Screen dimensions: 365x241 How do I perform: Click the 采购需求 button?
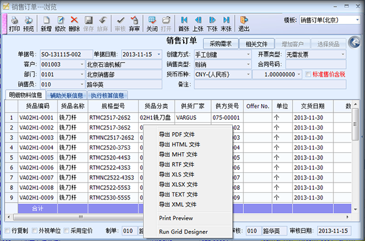coord(221,44)
